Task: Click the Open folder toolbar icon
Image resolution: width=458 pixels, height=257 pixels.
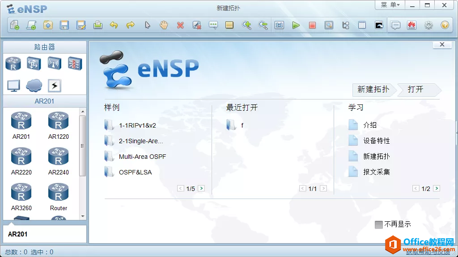Action: [48, 25]
